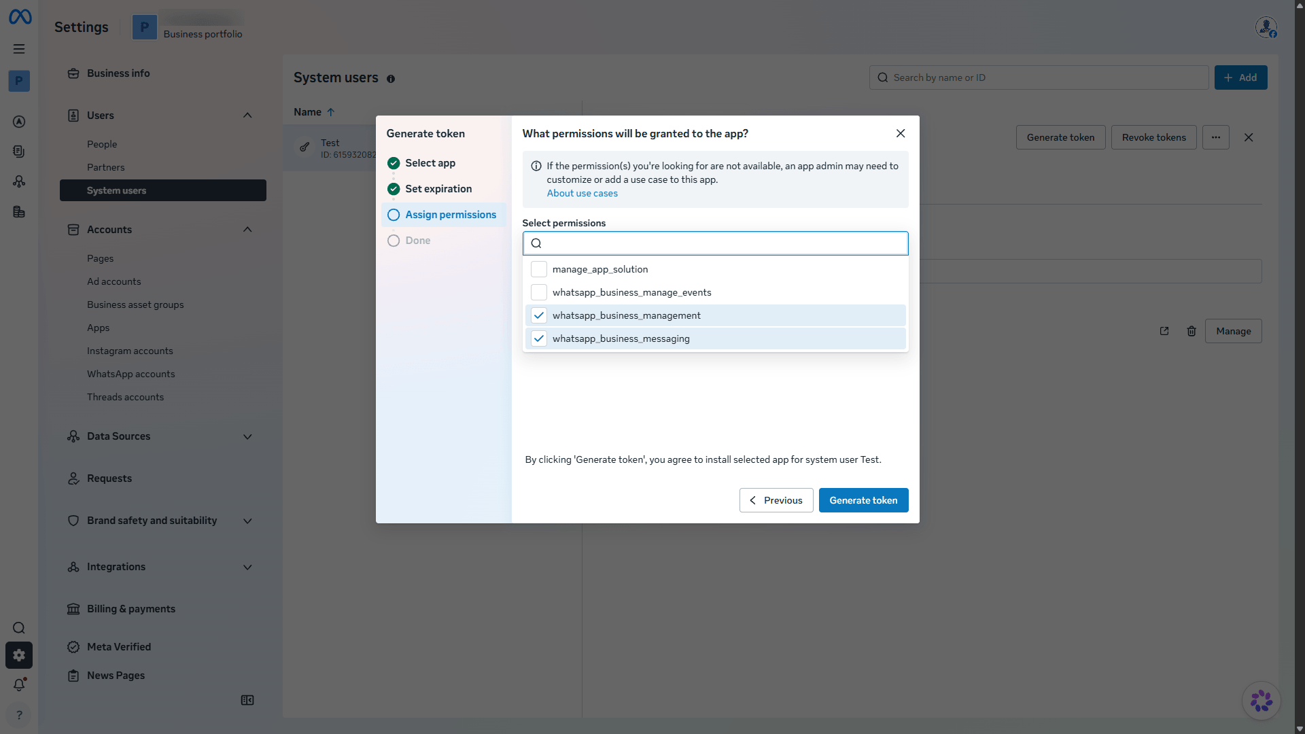Image resolution: width=1305 pixels, height=734 pixels.
Task: Open Meta Verified in sidebar
Action: coord(118,647)
